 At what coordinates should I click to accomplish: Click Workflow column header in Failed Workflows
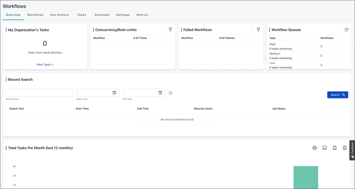187,38
